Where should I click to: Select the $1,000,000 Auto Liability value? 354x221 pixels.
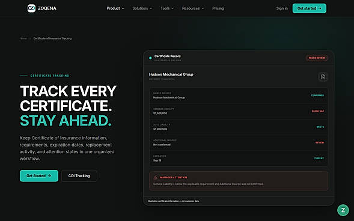[160, 129]
